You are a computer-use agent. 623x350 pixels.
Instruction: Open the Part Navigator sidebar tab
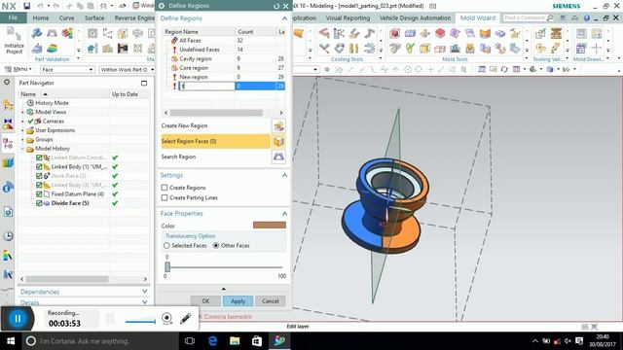[x=8, y=144]
